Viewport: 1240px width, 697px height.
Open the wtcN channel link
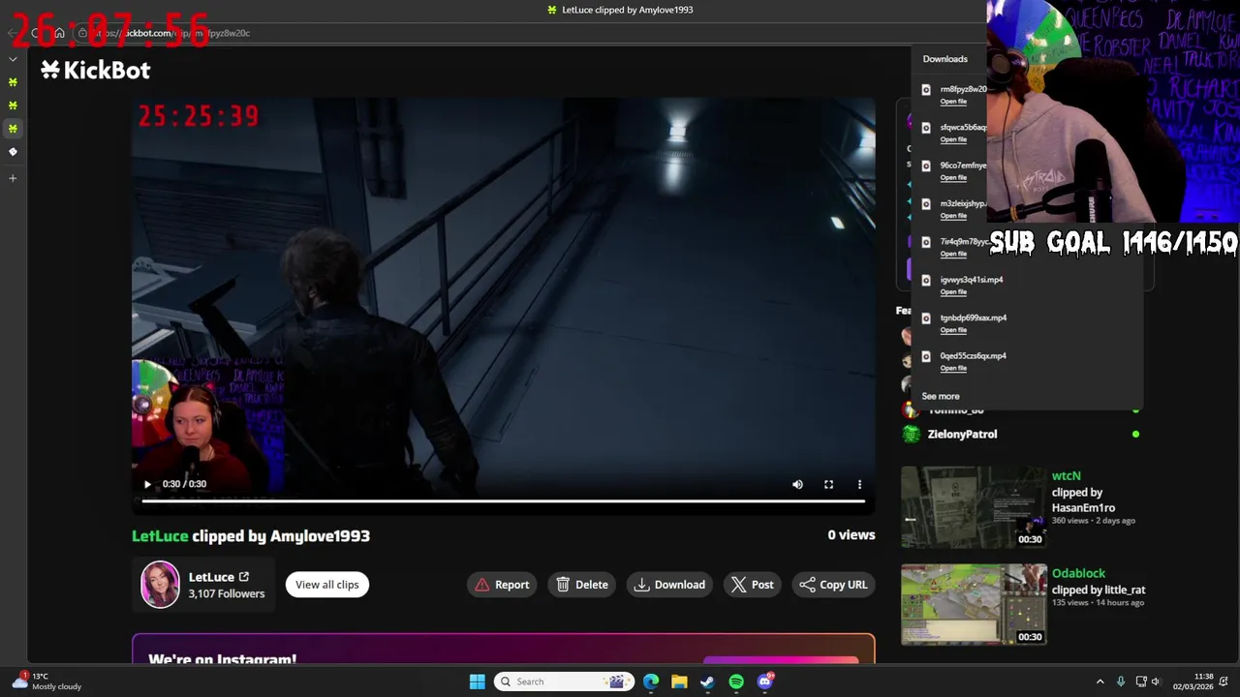click(x=1066, y=476)
